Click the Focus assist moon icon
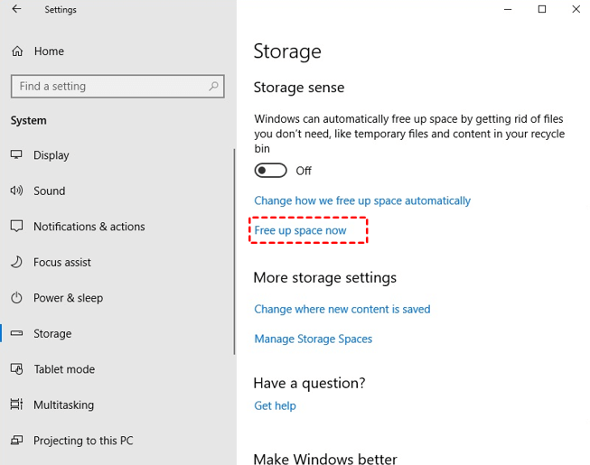590x465 pixels. (x=16, y=262)
